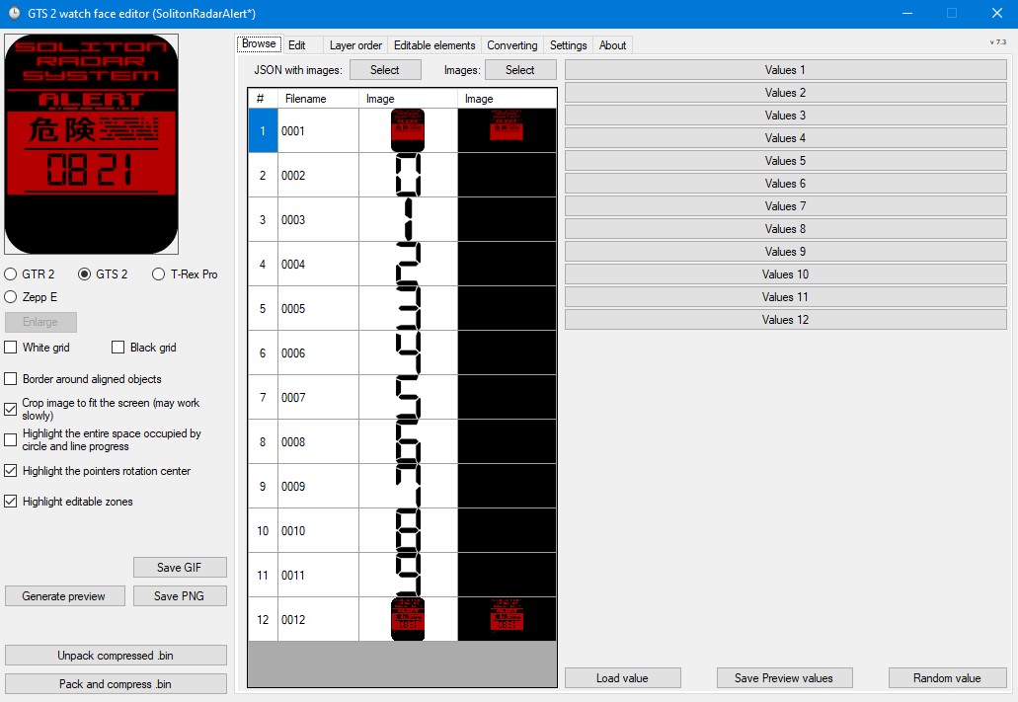Switch to the Edit tab
The height and width of the screenshot is (702, 1018).
296,45
